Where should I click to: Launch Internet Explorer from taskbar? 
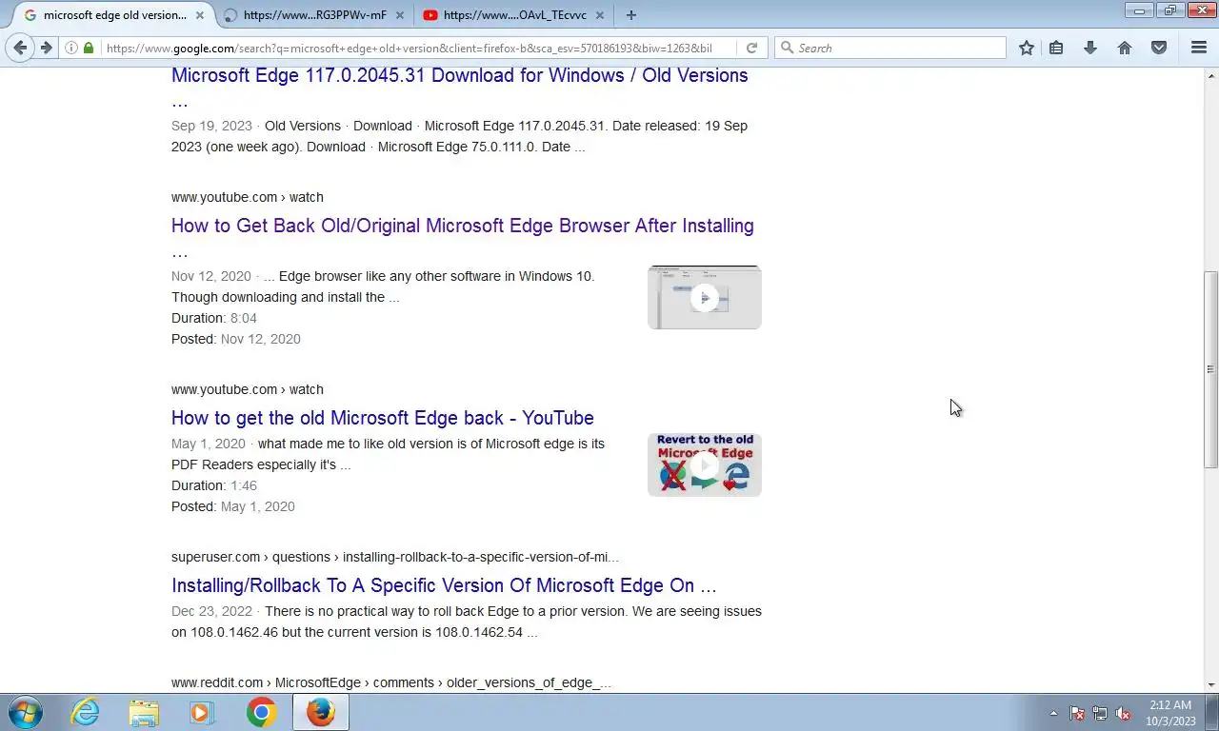pos(86,712)
